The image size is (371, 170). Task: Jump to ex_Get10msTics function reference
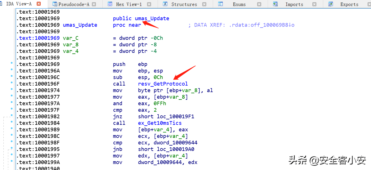(x=160, y=123)
